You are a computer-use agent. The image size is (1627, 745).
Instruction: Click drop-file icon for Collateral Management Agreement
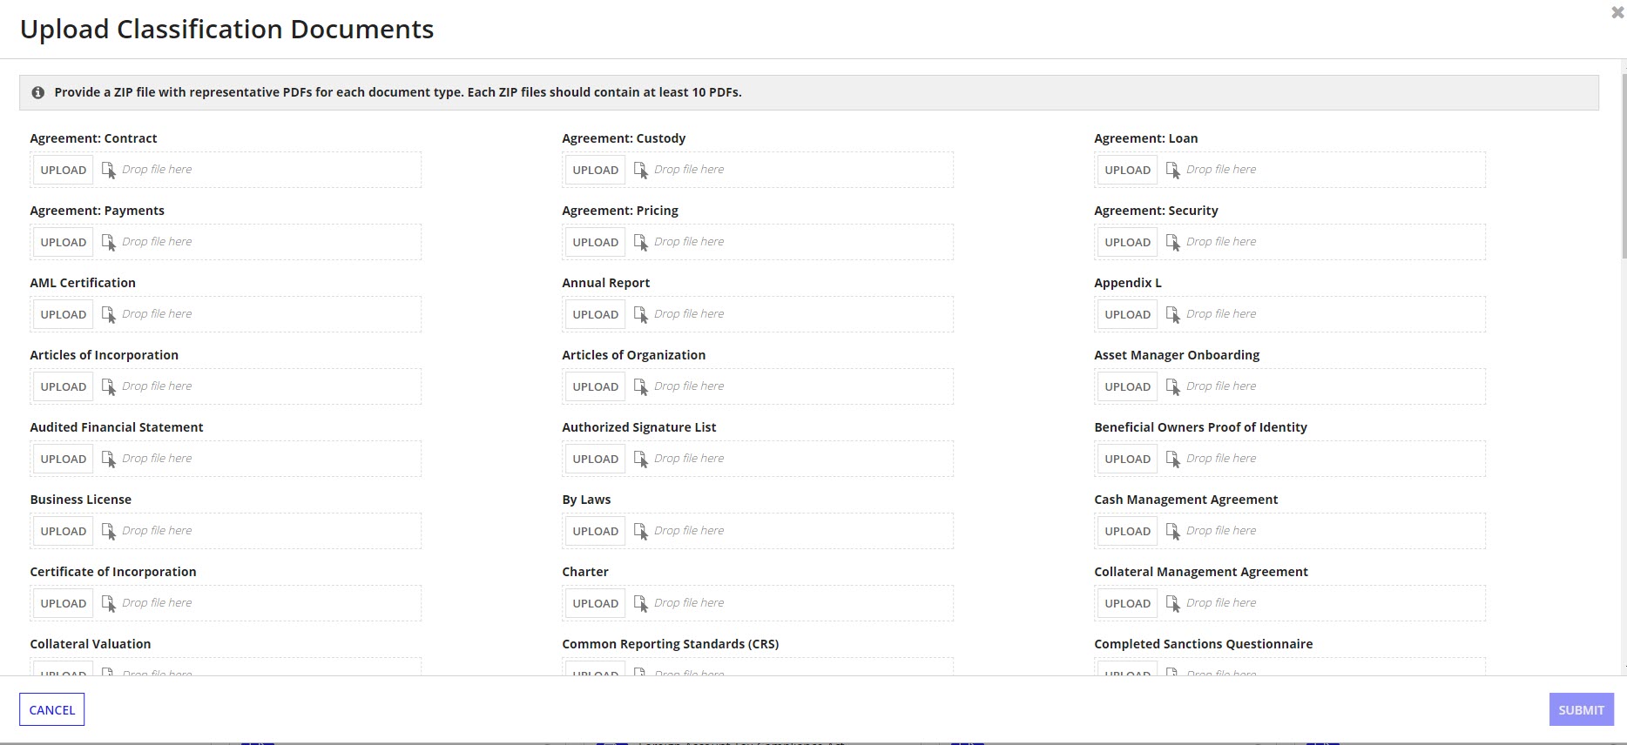click(x=1173, y=603)
